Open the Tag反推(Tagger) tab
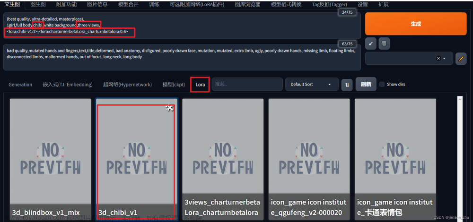This screenshot has width=473, height=222. coord(329,5)
